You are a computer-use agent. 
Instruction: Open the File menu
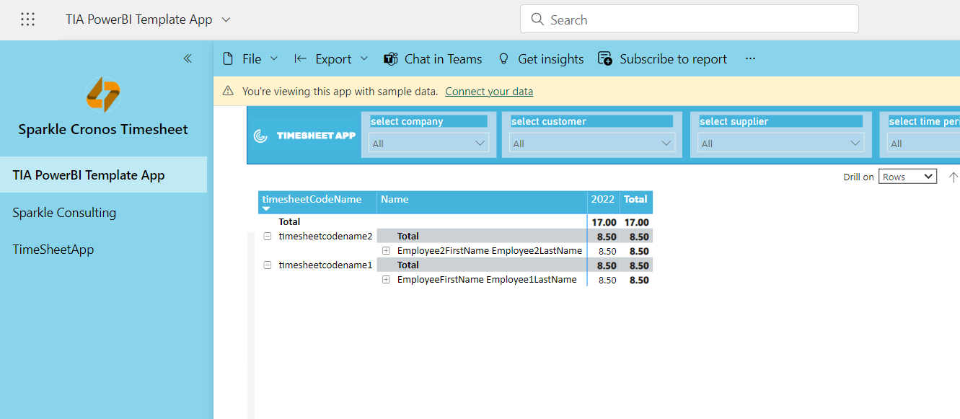click(x=250, y=58)
